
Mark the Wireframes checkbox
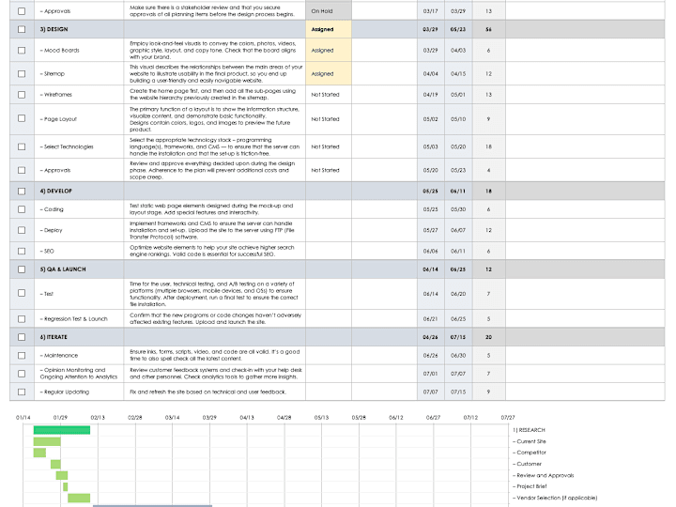coord(22,95)
